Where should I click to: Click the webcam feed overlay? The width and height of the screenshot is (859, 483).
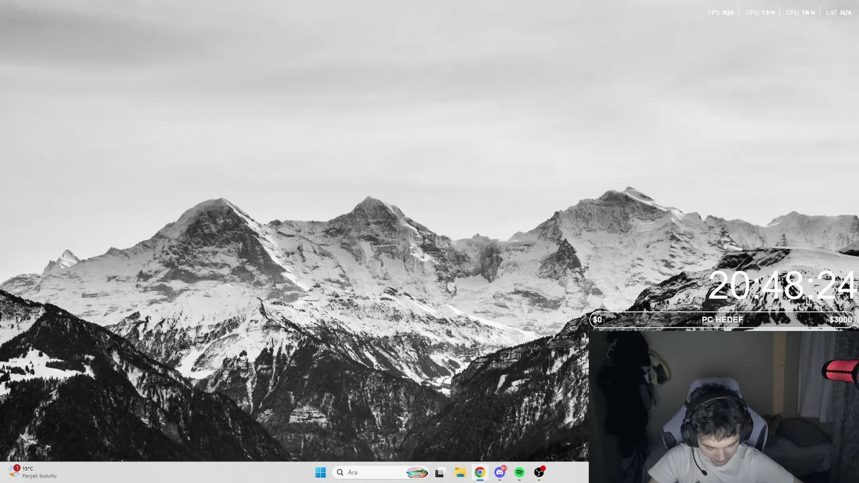click(723, 406)
